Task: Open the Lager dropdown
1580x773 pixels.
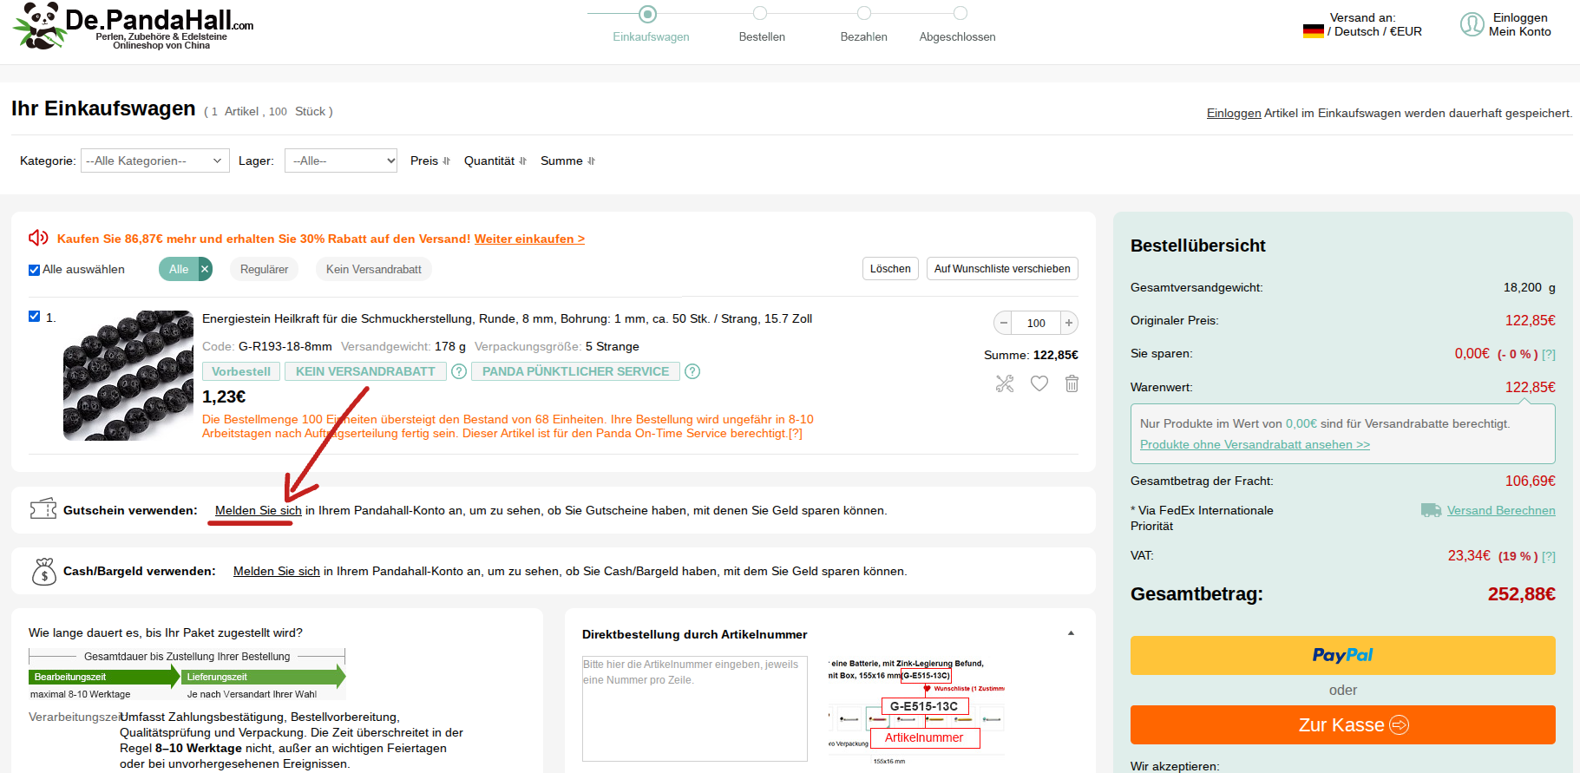Action: coord(340,160)
